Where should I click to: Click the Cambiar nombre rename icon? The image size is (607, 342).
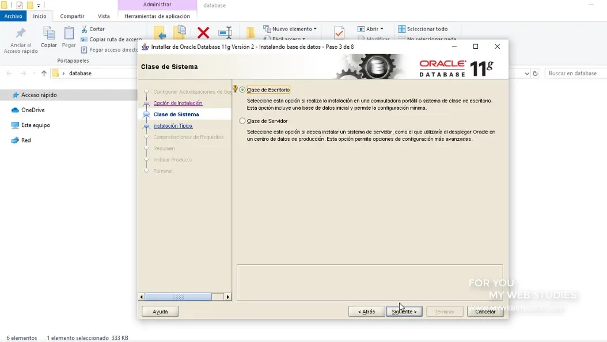225,33
